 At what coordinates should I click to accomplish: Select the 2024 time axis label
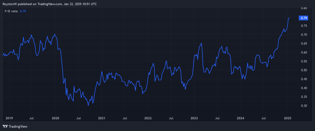tap(241, 118)
